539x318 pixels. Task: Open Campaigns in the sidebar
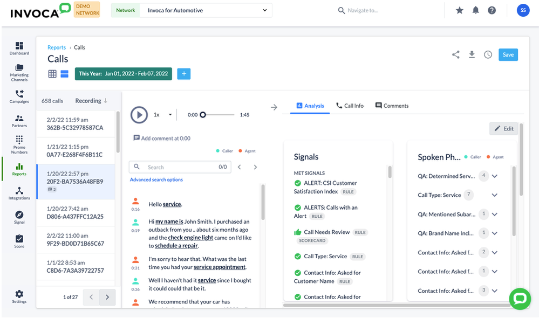tap(19, 96)
